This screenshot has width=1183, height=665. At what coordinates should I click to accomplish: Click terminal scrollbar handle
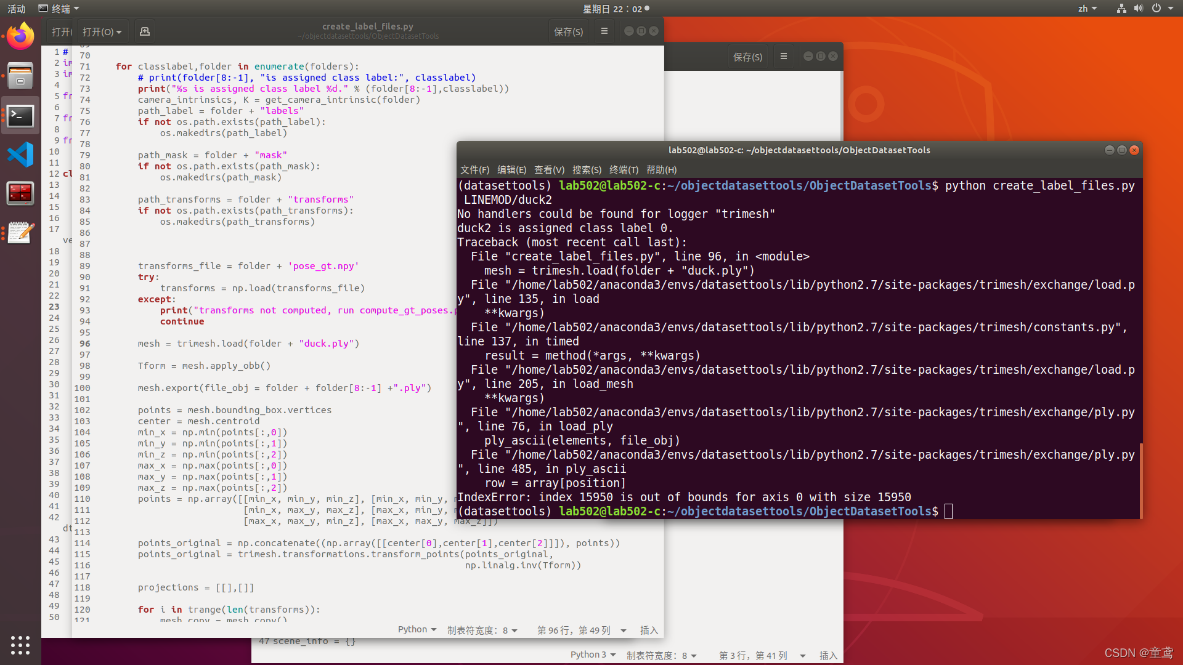pos(1140,480)
